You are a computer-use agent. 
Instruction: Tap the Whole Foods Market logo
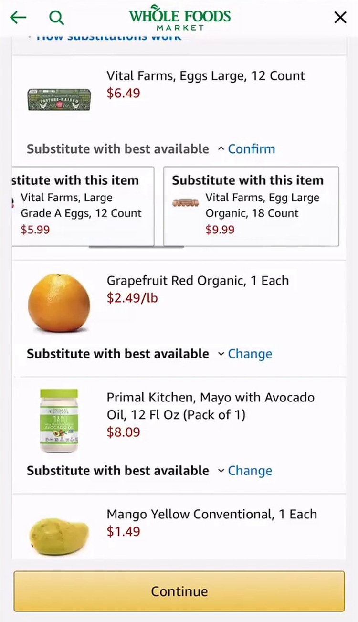[179, 19]
